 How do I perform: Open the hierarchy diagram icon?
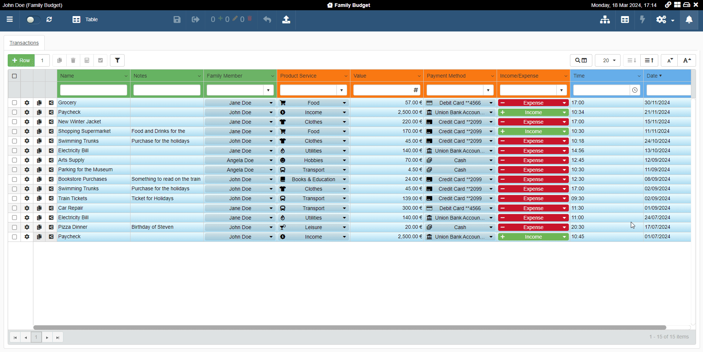tap(605, 19)
